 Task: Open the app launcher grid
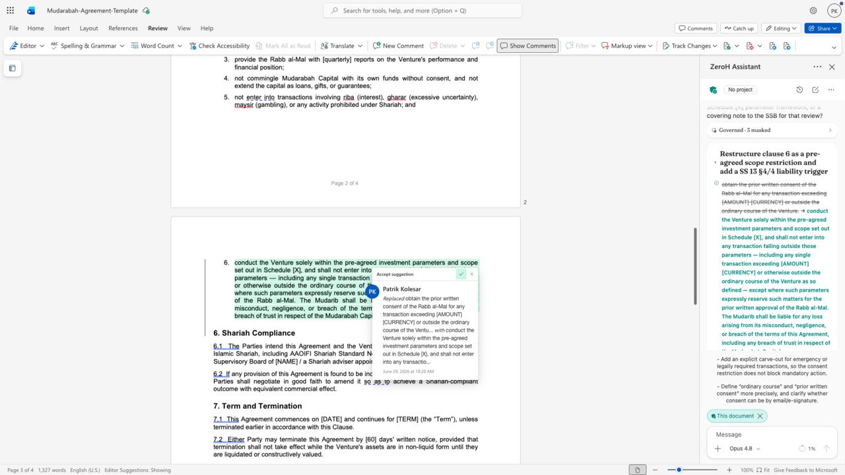point(11,11)
